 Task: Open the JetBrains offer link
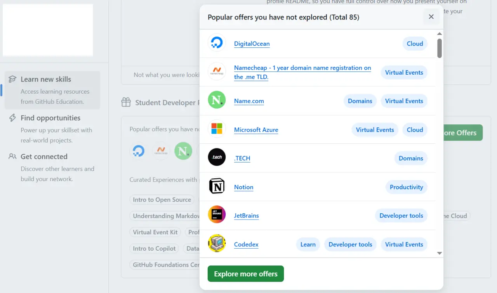click(246, 216)
